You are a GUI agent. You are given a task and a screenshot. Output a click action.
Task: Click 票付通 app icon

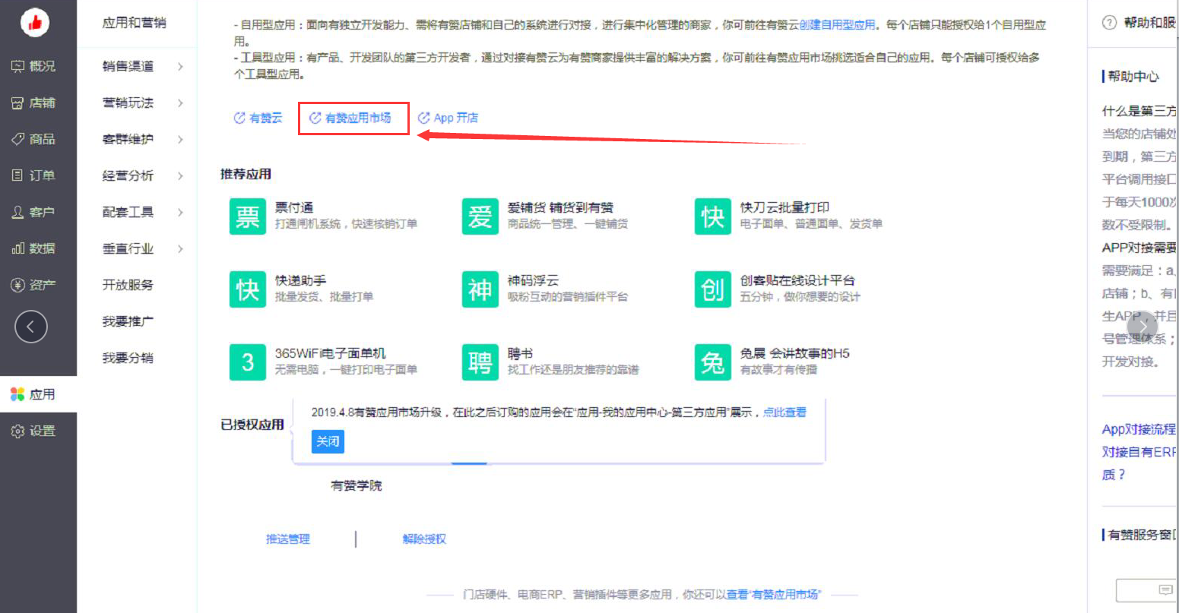[x=248, y=216]
